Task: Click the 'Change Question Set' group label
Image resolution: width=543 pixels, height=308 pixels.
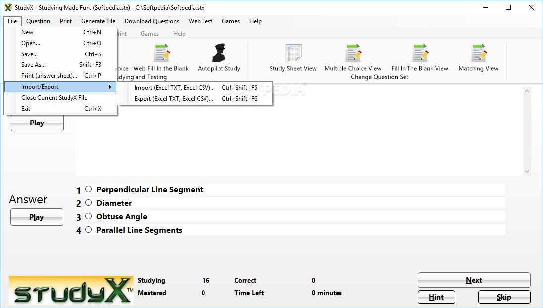Action: pos(380,77)
